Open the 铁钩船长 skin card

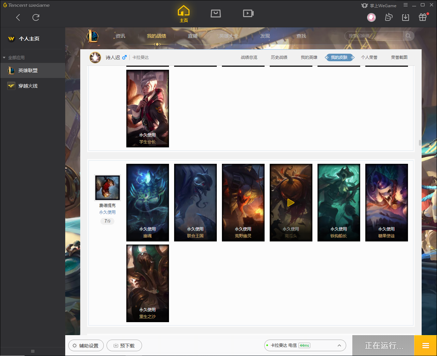click(x=339, y=202)
